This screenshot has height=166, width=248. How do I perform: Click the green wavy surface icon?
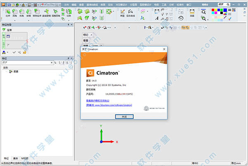click(80, 12)
